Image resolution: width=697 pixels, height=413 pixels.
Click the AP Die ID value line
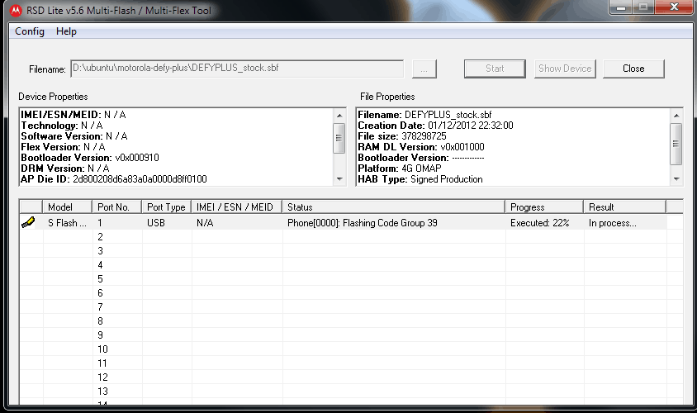point(114,179)
